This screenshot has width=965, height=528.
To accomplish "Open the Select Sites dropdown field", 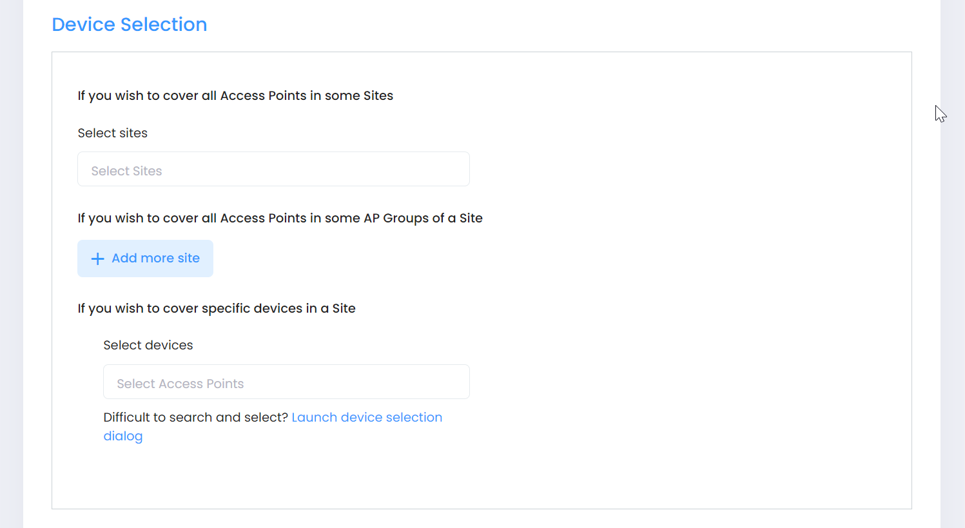I will tap(273, 170).
